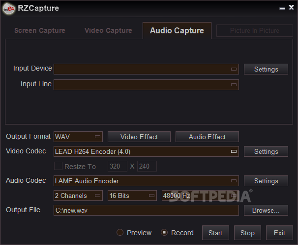This screenshot has height=245, width=298.
Task: Select the Preview radio button
Action: pyautogui.click(x=120, y=232)
